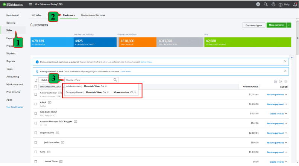This screenshot has width=299, height=166.
Task: Check the box for AAAA
Action: point(36,104)
